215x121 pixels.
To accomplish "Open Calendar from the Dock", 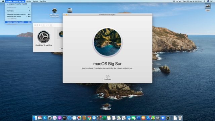I will click(x=40, y=118).
